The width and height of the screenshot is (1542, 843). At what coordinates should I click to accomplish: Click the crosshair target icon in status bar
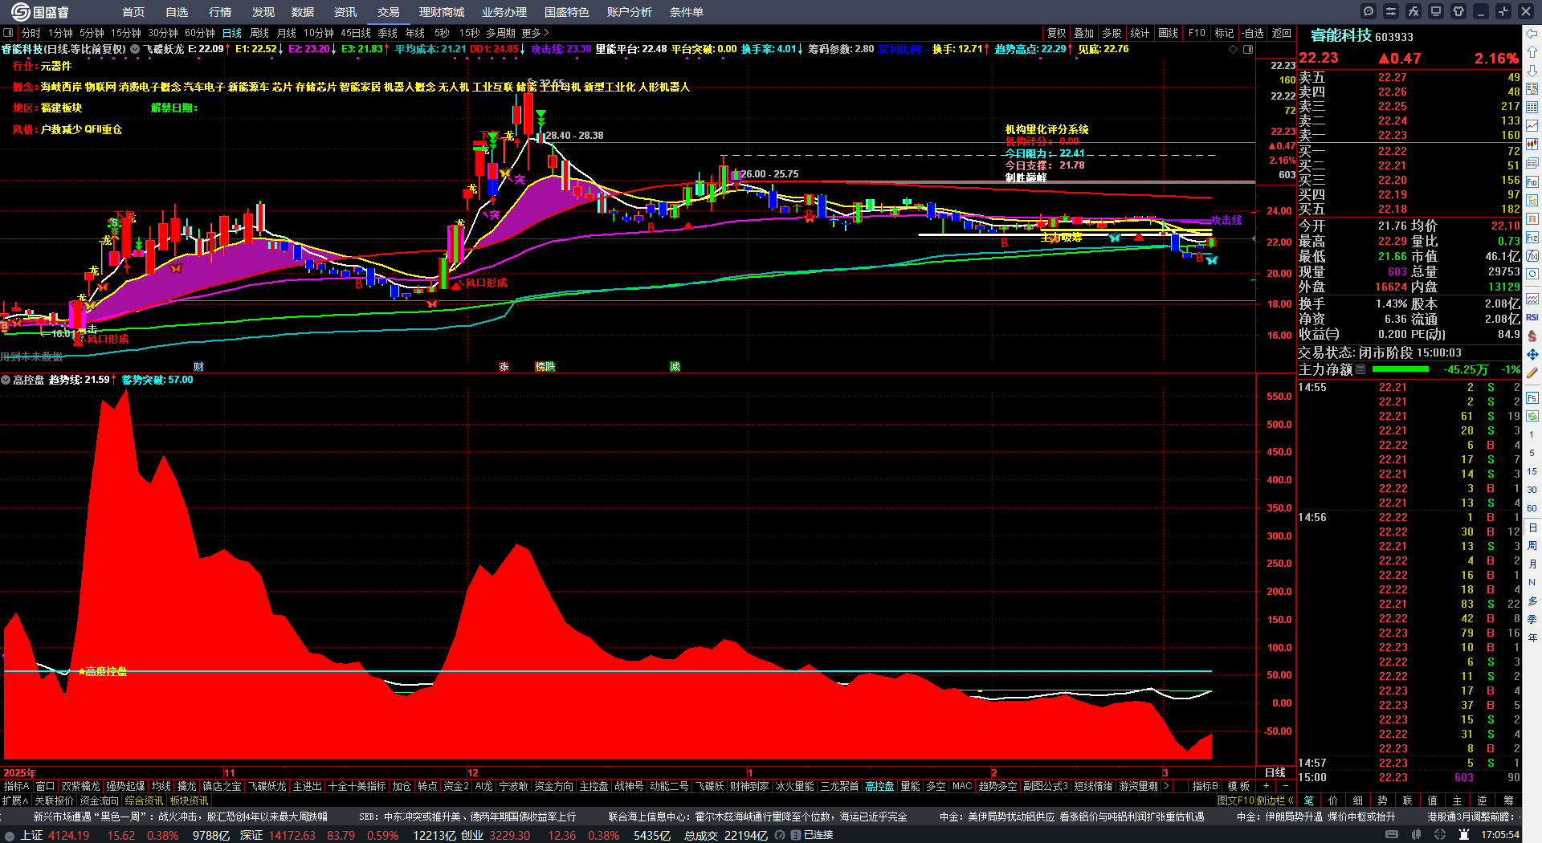[x=1440, y=835]
